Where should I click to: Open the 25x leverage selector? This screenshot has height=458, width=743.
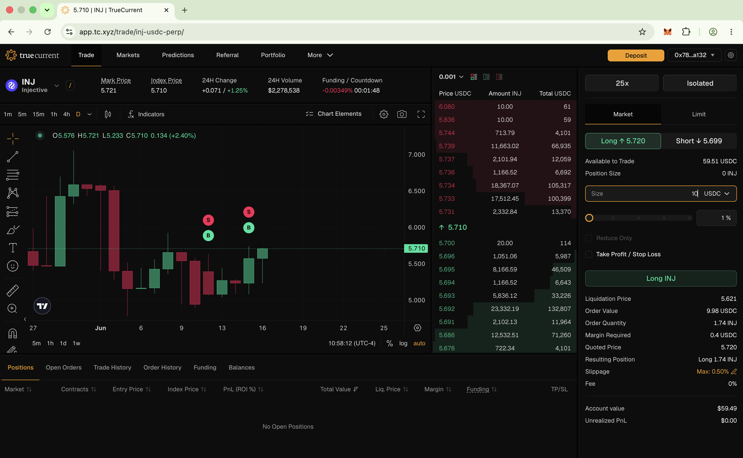tap(622, 83)
